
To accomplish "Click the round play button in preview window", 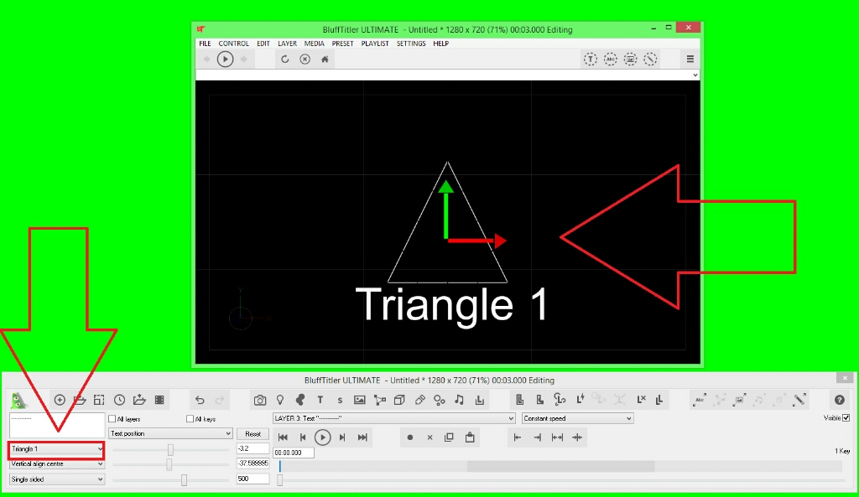I will tap(225, 60).
